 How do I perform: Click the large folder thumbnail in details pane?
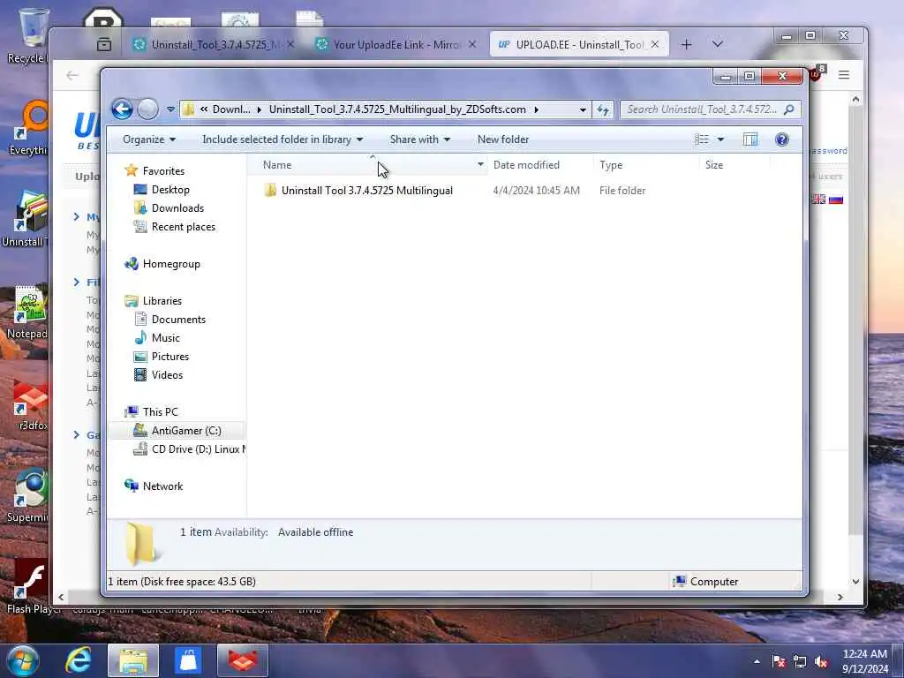(140, 543)
